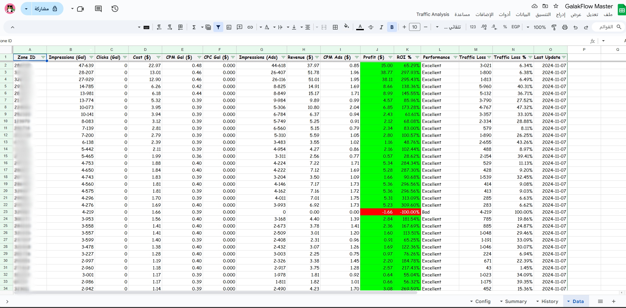Set right-to-left paragraph direction
The height and width of the screenshot is (308, 626).
pos(159,27)
